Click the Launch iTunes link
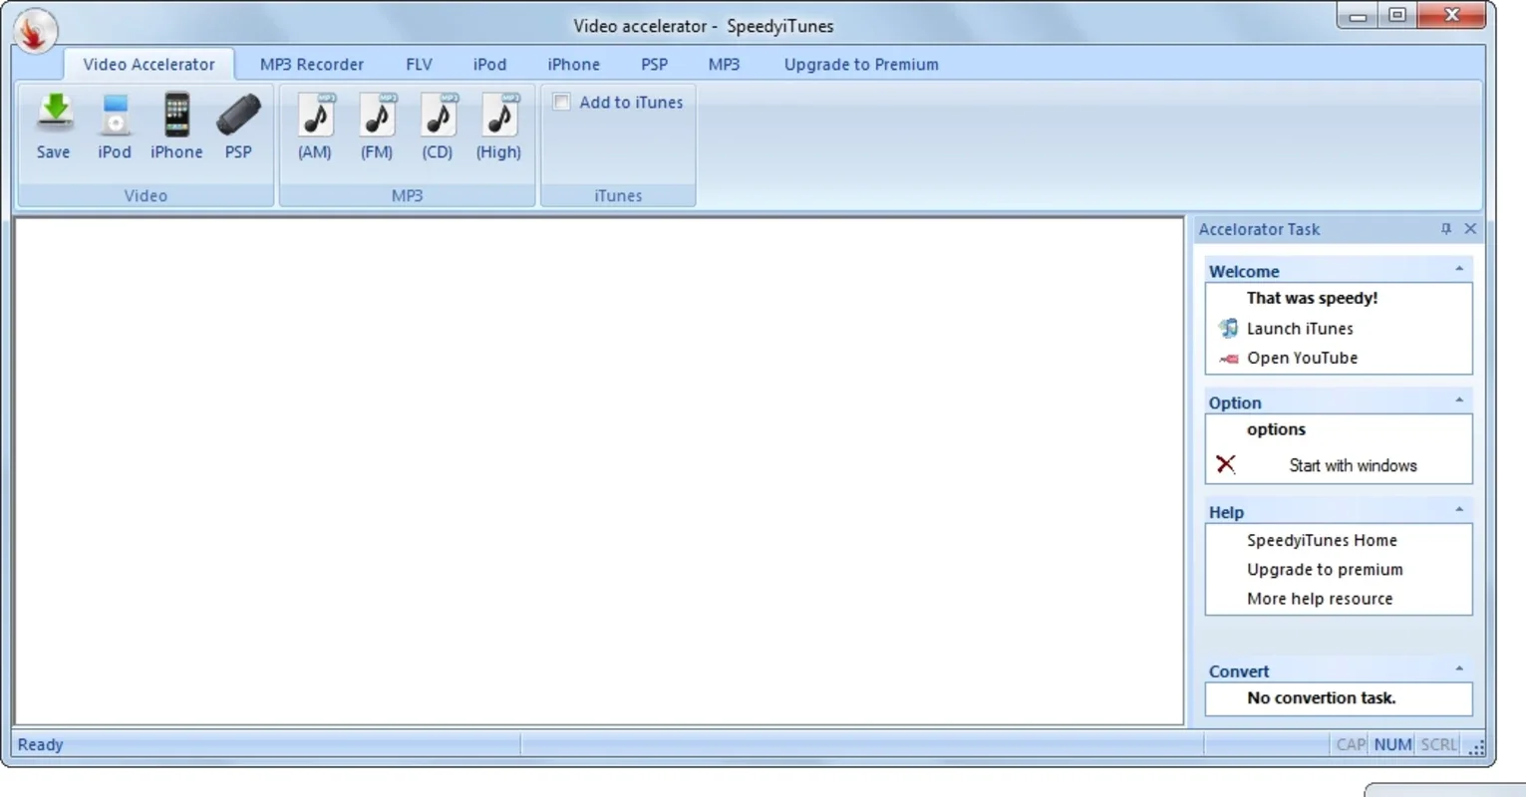The height and width of the screenshot is (797, 1526). pos(1300,329)
